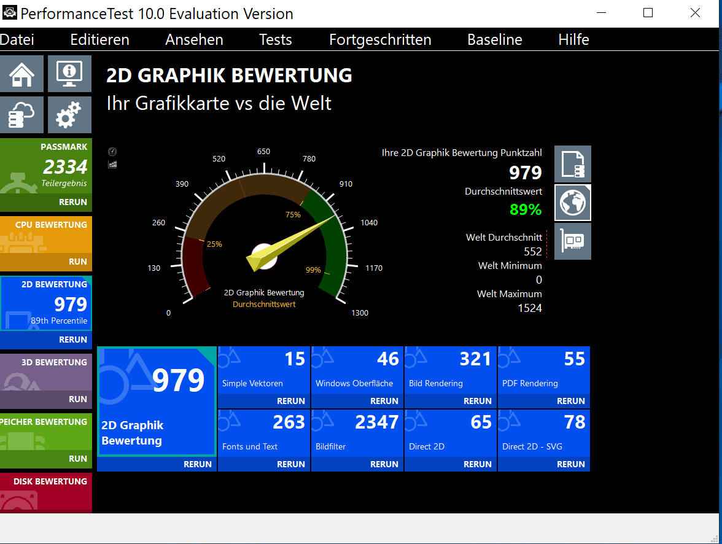Click the Welt Minimum 0 value

tap(539, 280)
